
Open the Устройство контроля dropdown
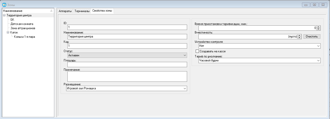point(260,46)
